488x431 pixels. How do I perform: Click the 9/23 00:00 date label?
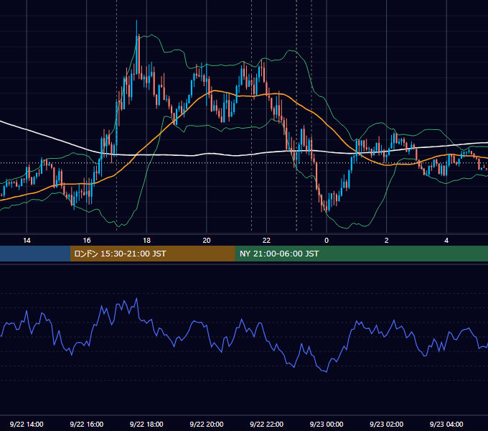pyautogui.click(x=327, y=424)
